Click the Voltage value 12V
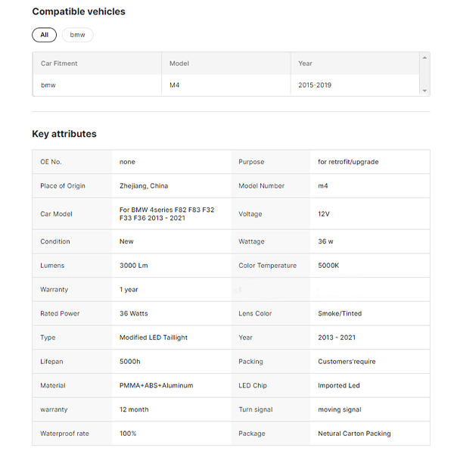 click(x=324, y=214)
